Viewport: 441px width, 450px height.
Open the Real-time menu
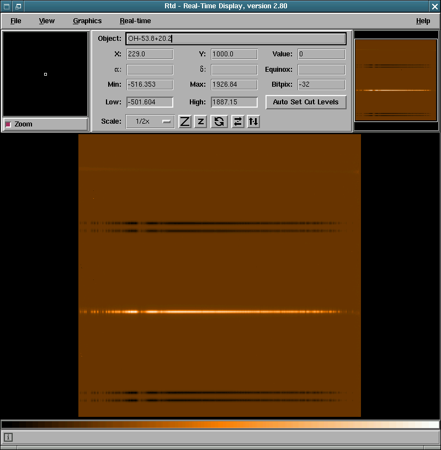pyautogui.click(x=135, y=21)
